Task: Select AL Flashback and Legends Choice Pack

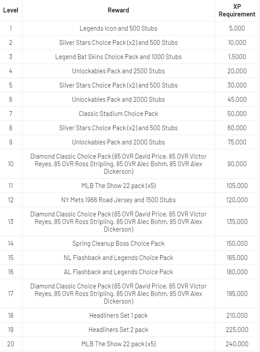Action: click(x=118, y=272)
